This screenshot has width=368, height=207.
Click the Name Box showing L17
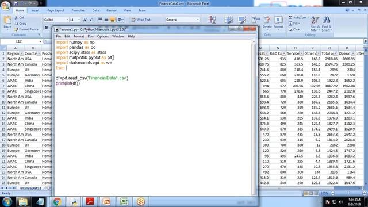[x=19, y=41]
